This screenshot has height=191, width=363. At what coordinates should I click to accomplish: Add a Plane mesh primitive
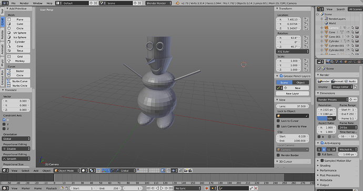coord(18,19)
